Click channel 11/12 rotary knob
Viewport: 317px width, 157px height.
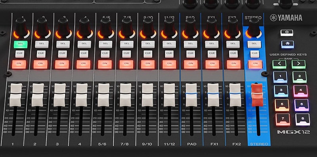tap(169, 27)
